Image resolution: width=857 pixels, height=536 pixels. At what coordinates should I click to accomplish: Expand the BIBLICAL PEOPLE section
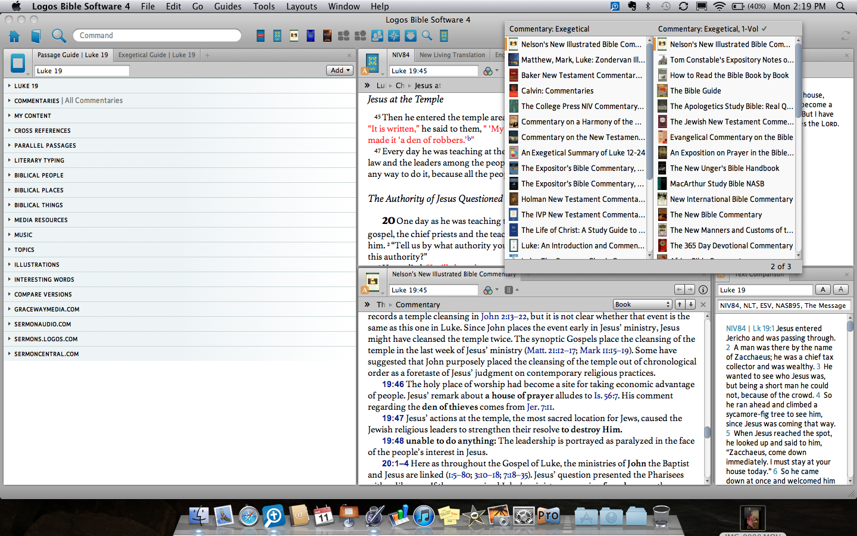pos(10,175)
